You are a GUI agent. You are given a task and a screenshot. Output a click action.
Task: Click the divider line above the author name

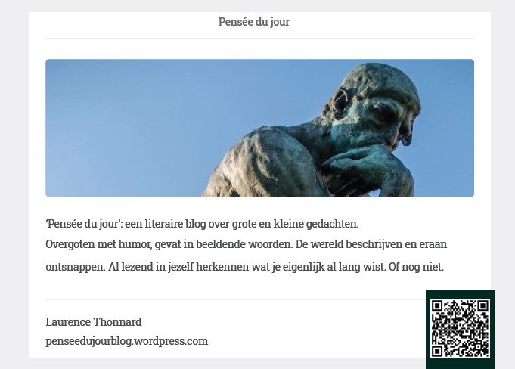click(x=235, y=299)
